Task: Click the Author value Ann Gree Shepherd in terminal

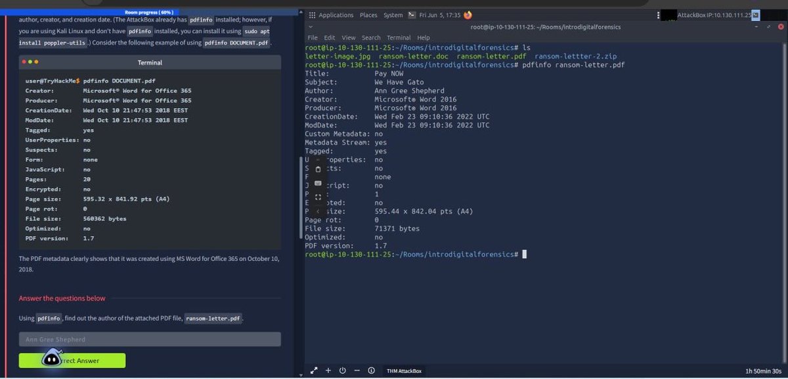Action: tap(409, 91)
